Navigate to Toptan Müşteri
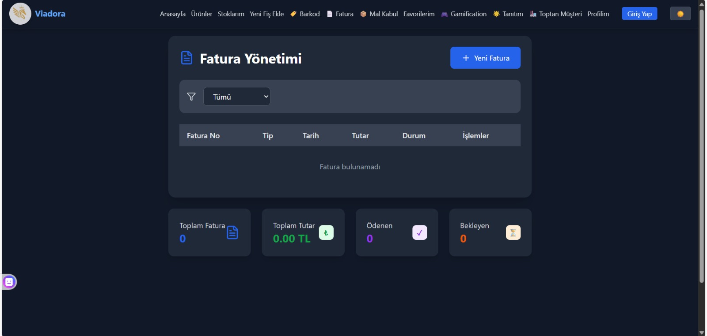 556,14
